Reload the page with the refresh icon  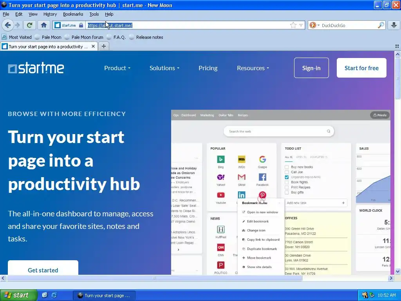pos(30,25)
